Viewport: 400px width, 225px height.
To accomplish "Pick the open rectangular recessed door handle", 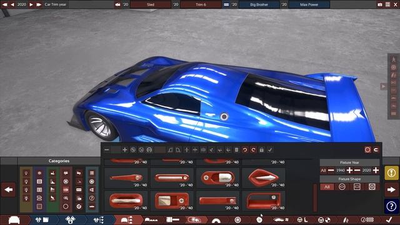I will coord(264,201).
